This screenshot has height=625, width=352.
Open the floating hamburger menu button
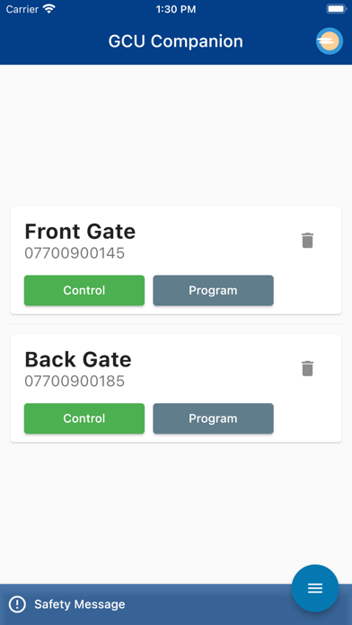click(315, 588)
